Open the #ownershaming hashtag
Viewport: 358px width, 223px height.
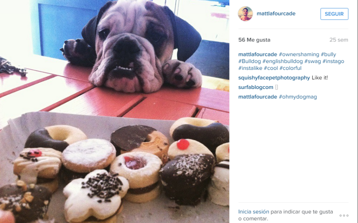(299, 54)
